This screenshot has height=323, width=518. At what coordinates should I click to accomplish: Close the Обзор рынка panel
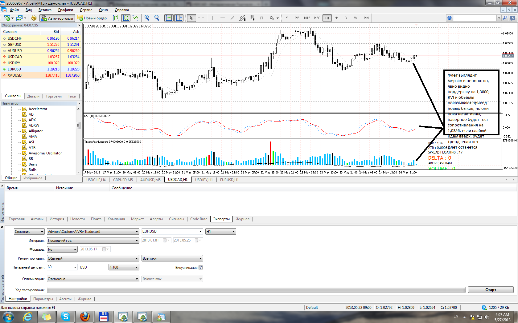[x=79, y=26]
